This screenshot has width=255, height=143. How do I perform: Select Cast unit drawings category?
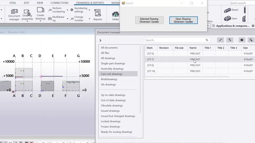click(118, 74)
